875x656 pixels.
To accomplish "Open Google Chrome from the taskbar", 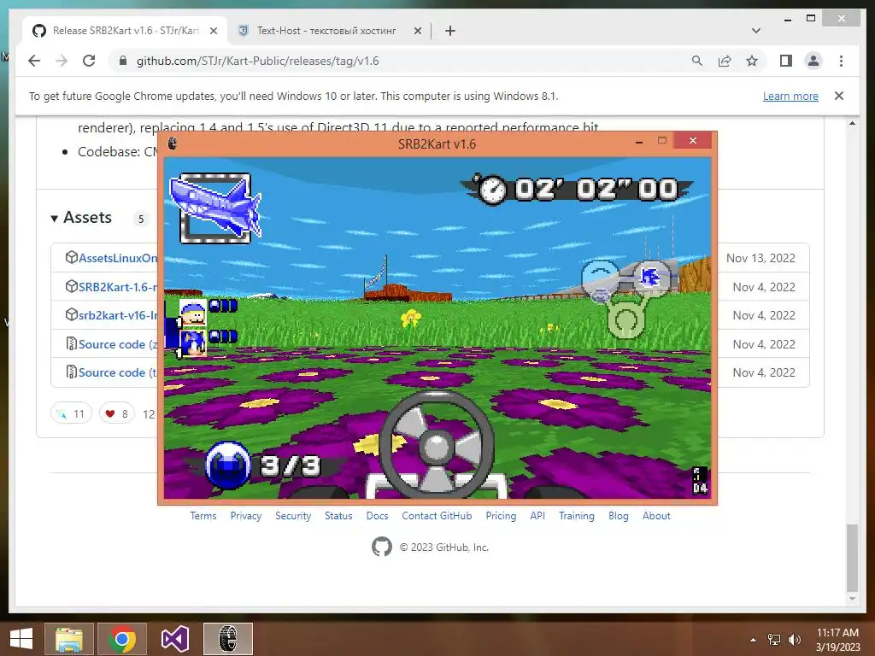I will point(122,639).
